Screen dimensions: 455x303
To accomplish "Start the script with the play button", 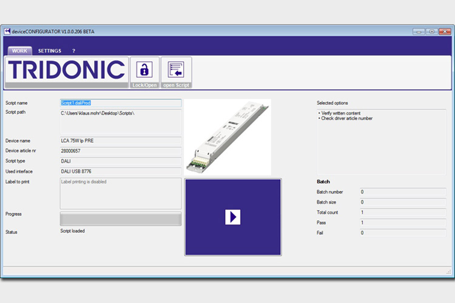I will [233, 217].
